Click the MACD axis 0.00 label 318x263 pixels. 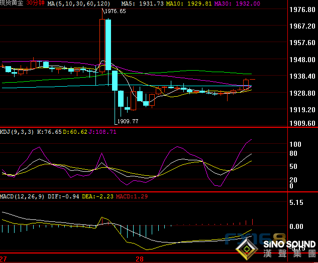pos(296,226)
